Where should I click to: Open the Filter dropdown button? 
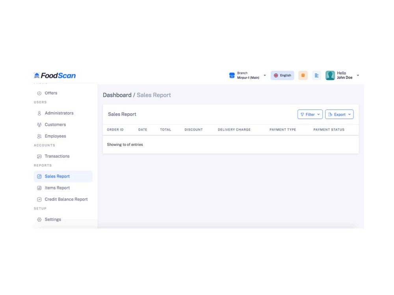pyautogui.click(x=310, y=114)
